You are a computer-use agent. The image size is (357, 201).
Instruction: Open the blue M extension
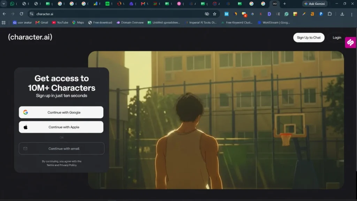pyautogui.click(x=226, y=14)
